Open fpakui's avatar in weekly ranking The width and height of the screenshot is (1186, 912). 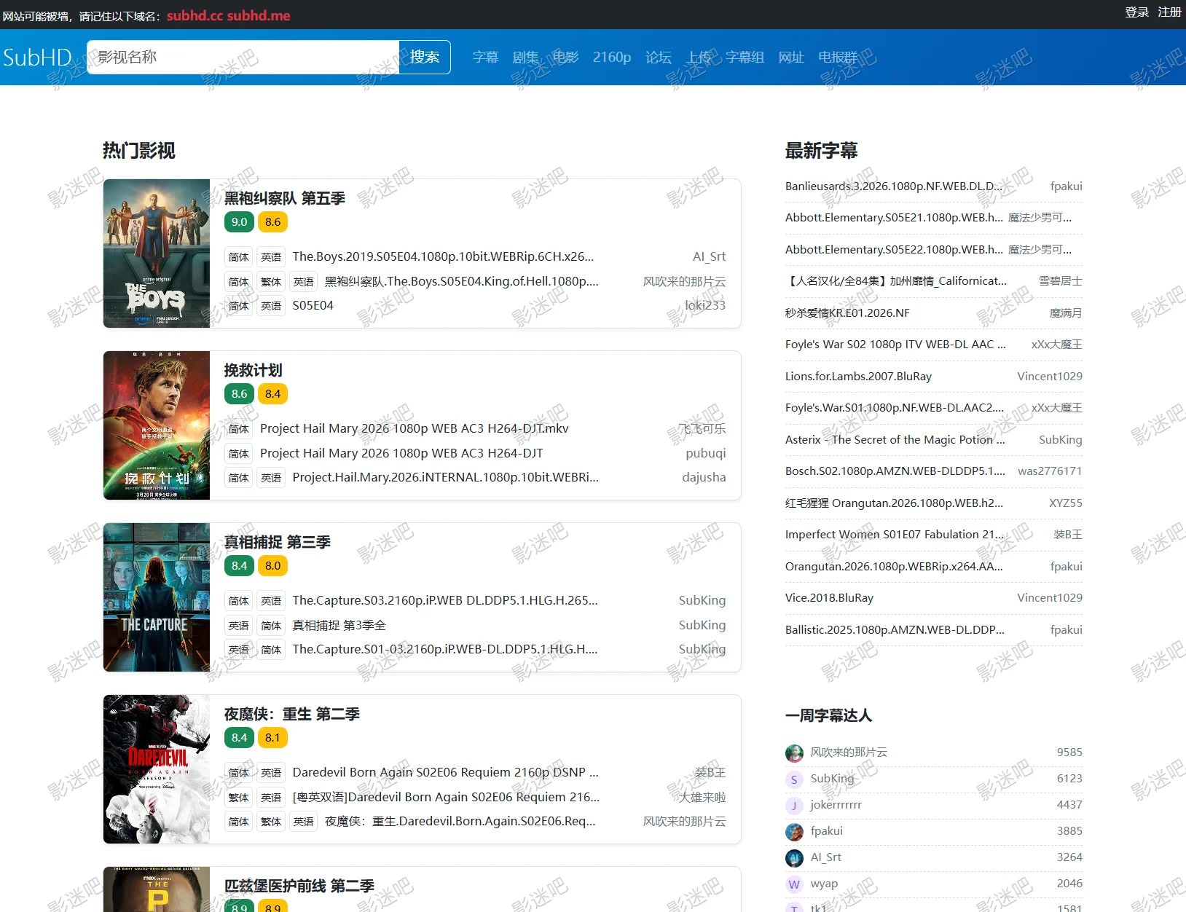coord(794,832)
